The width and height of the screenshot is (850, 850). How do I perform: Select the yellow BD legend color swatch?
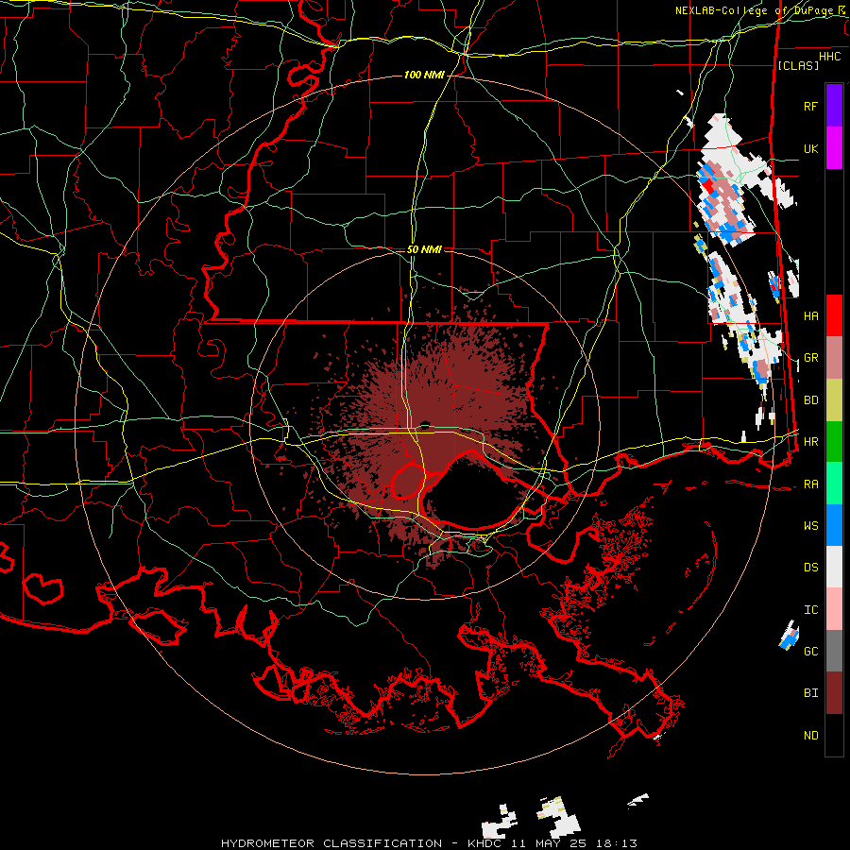pyautogui.click(x=834, y=400)
